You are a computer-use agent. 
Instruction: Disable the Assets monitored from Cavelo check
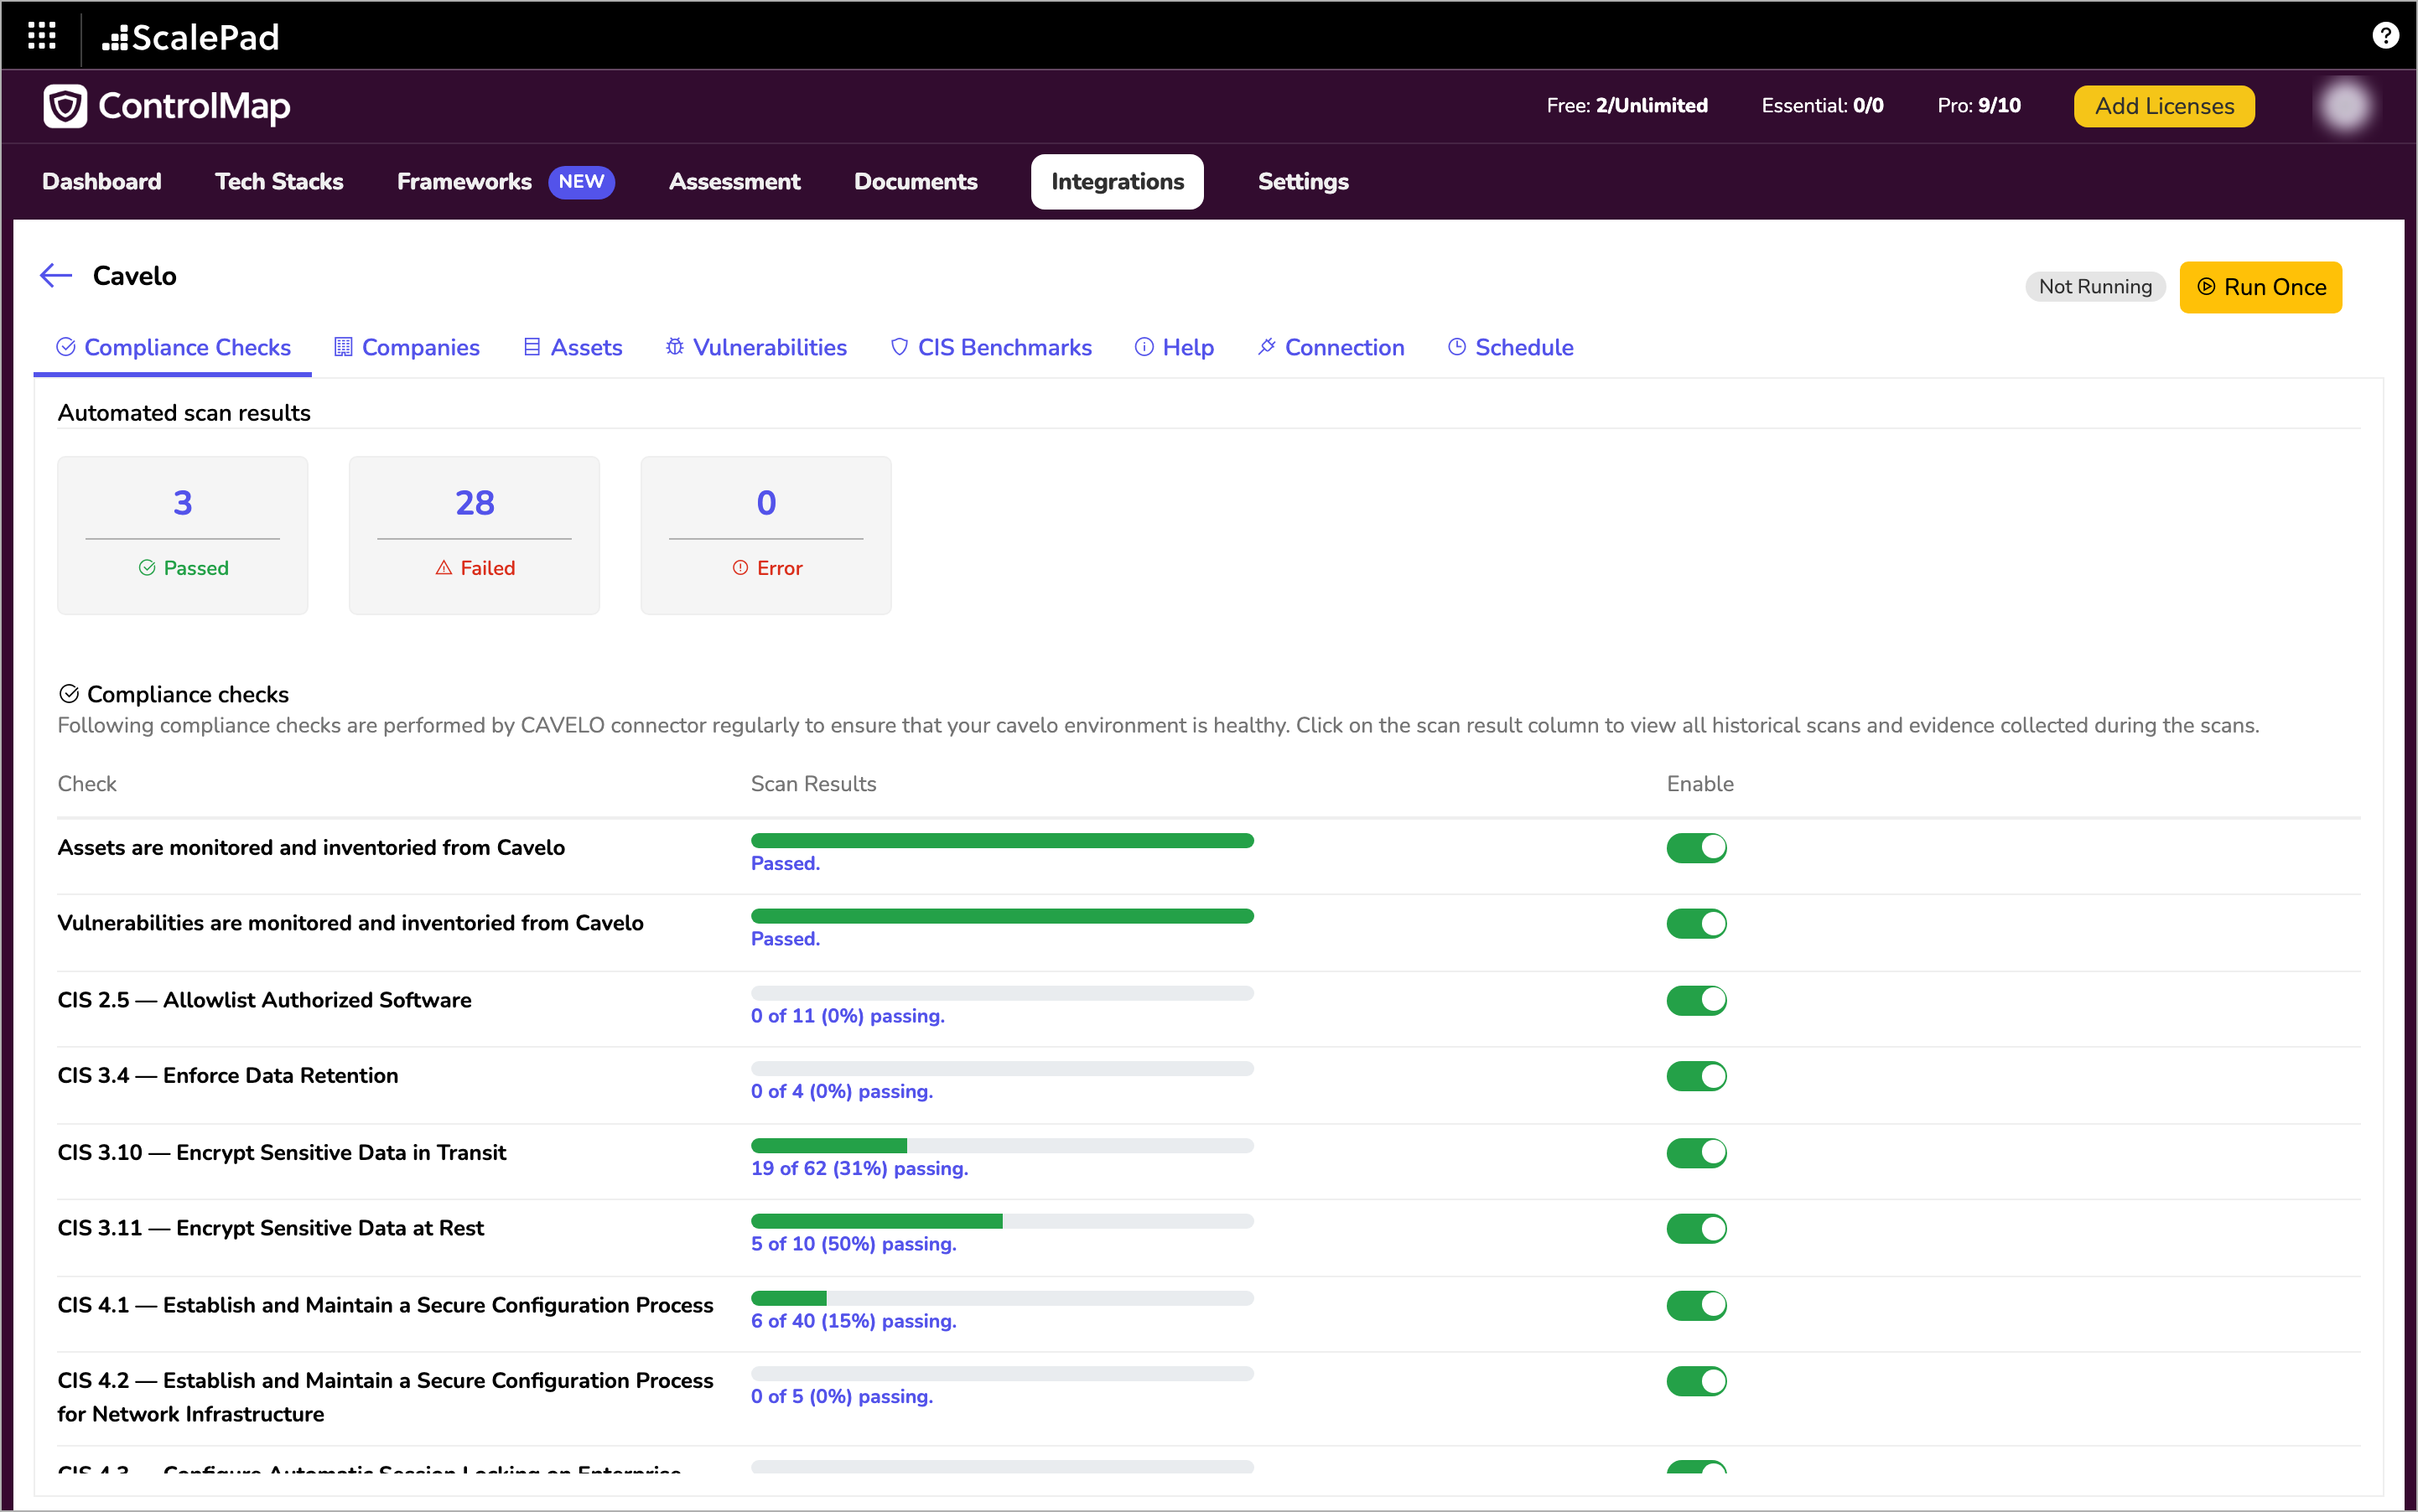coord(1697,848)
